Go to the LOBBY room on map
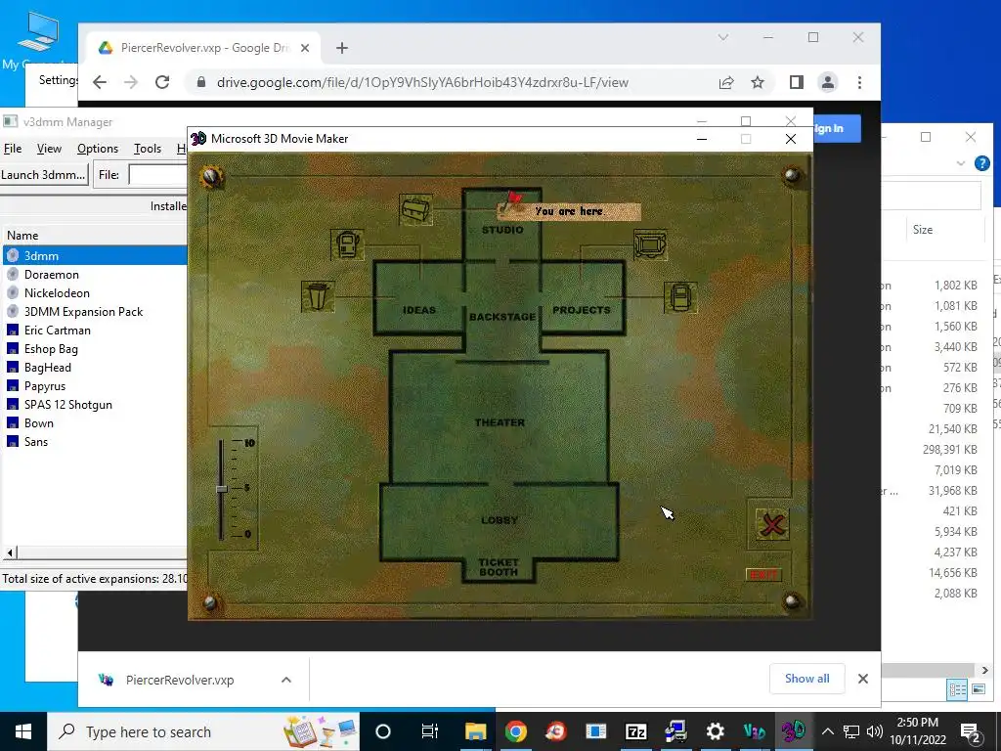This screenshot has width=1001, height=751. point(500,520)
